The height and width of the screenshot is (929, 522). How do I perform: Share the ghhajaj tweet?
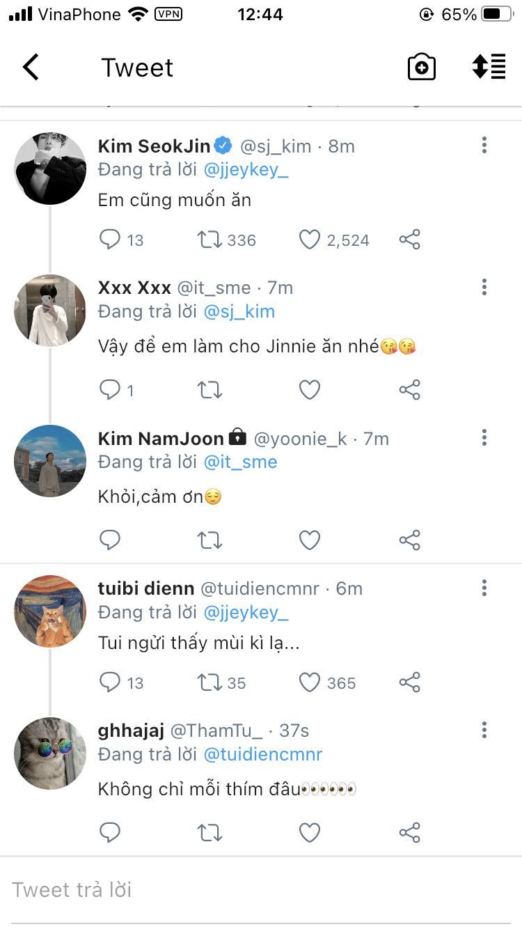[x=409, y=832]
